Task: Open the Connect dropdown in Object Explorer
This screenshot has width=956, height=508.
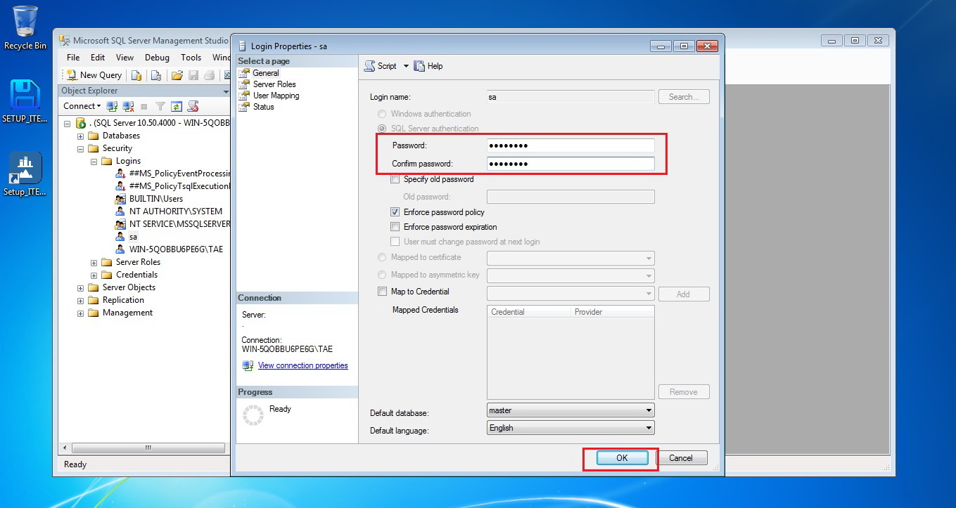Action: 82,106
